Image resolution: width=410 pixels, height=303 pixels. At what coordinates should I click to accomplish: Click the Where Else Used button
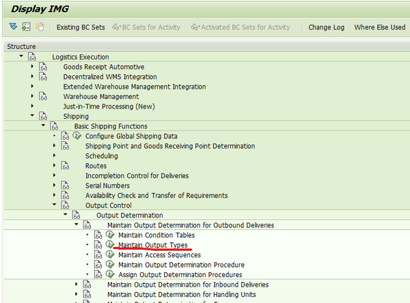point(379,27)
